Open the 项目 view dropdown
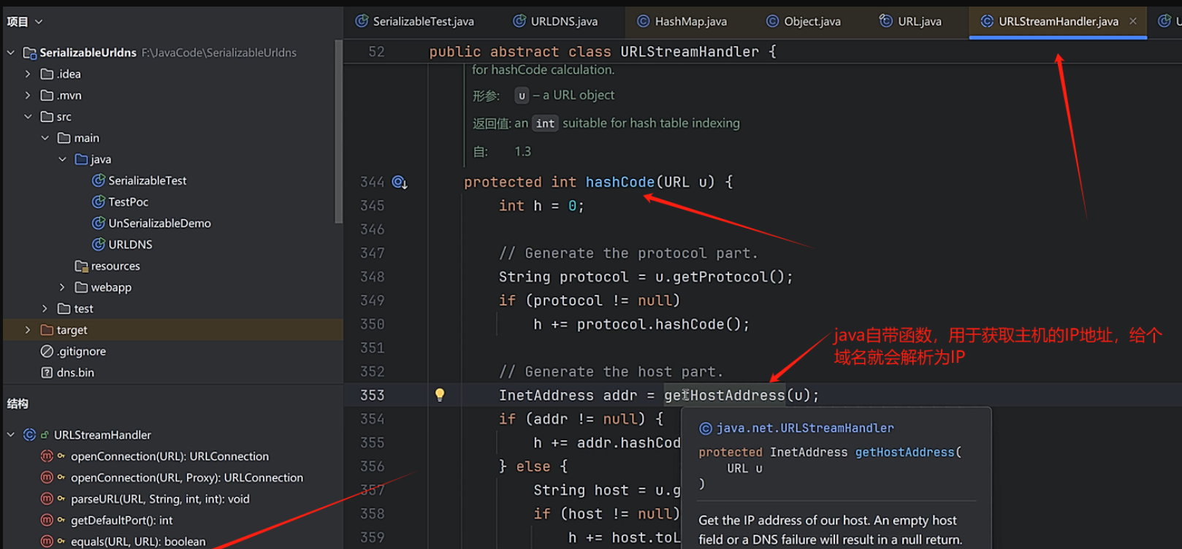1182x549 pixels. (25, 22)
